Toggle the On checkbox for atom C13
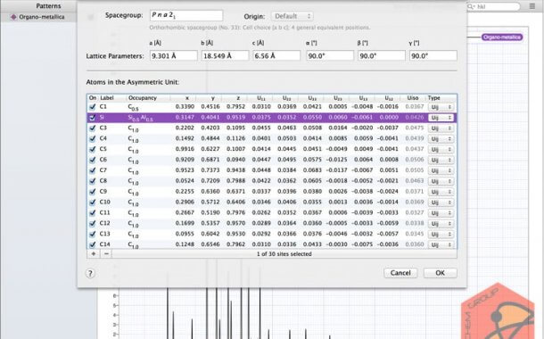This screenshot has width=544, height=339. tap(92, 234)
